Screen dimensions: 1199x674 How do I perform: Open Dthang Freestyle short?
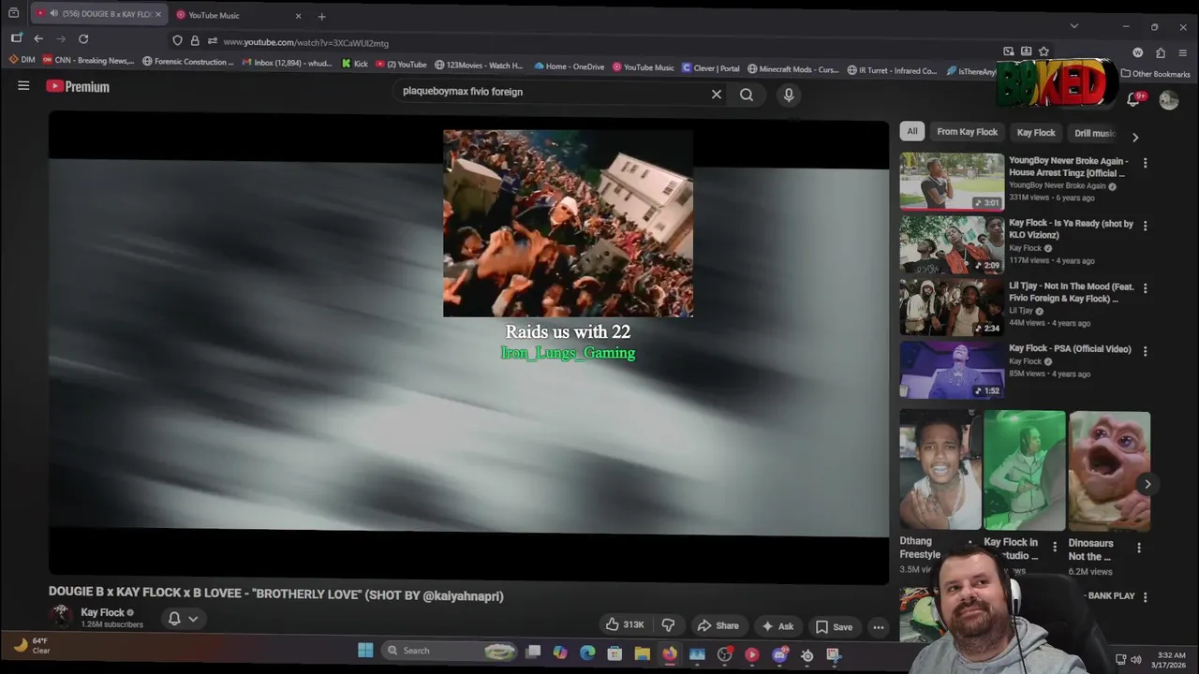(x=940, y=470)
